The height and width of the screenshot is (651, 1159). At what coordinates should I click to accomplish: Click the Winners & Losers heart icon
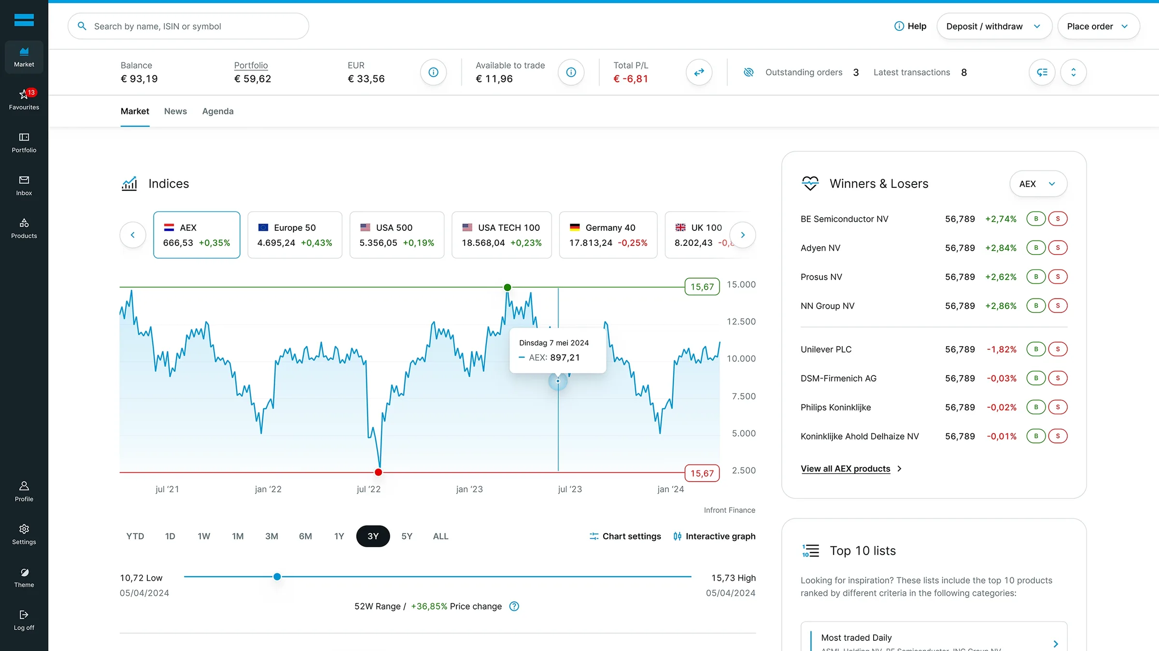[x=810, y=184]
